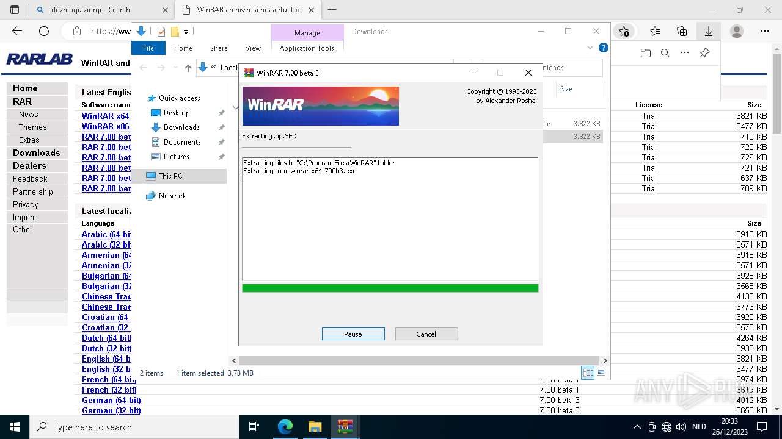Pause the WinRAR extraction

click(x=353, y=334)
